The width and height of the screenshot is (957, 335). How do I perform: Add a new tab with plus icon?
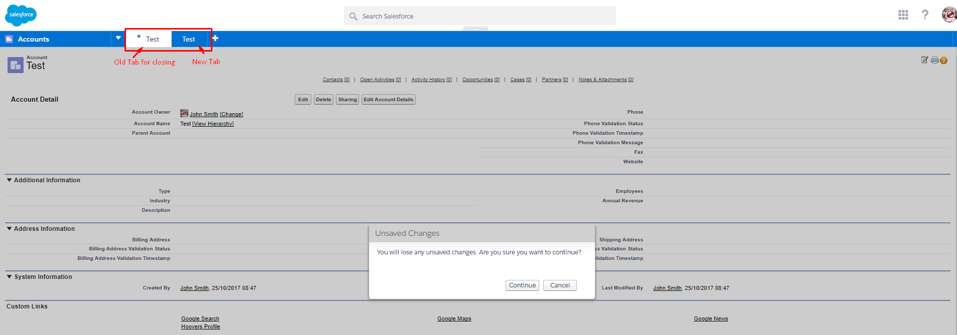coord(215,38)
